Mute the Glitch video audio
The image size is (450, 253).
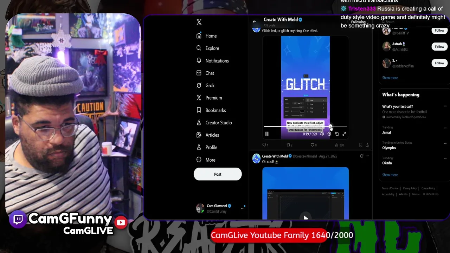(322, 134)
